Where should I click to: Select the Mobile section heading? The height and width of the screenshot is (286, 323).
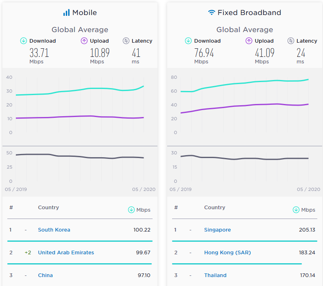(85, 13)
